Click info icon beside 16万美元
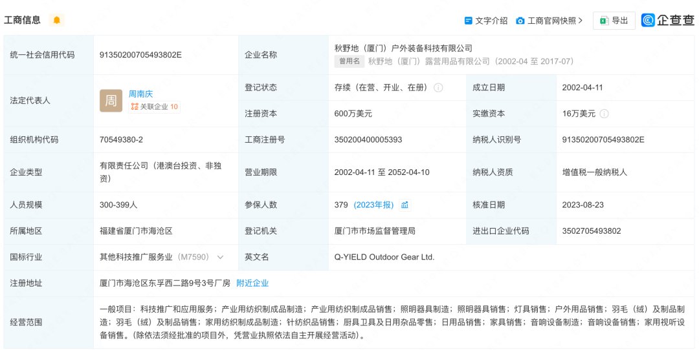This screenshot has width=699, height=350. pos(604,114)
